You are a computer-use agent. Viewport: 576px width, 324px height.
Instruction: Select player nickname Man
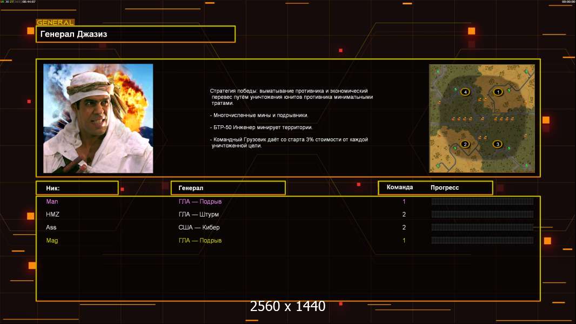click(x=52, y=201)
